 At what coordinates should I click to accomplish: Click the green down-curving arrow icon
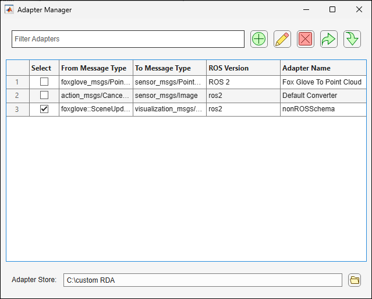point(352,39)
